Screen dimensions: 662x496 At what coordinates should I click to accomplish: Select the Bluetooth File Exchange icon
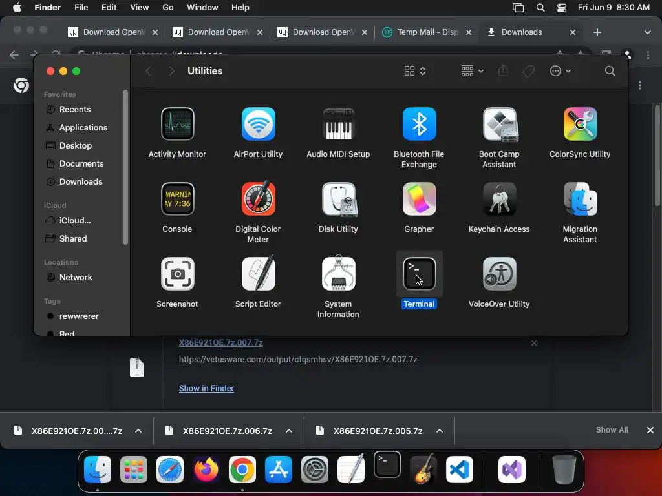pos(419,124)
